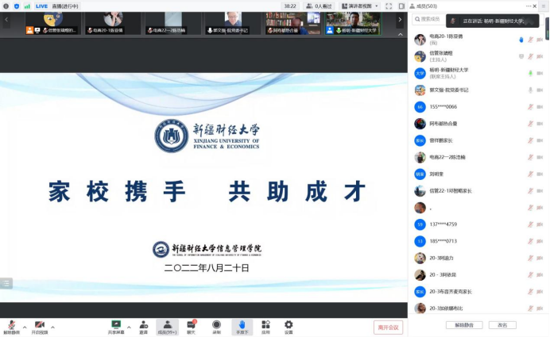Open the 聊天 chat icon
The height and width of the screenshot is (337, 550).
(191, 324)
